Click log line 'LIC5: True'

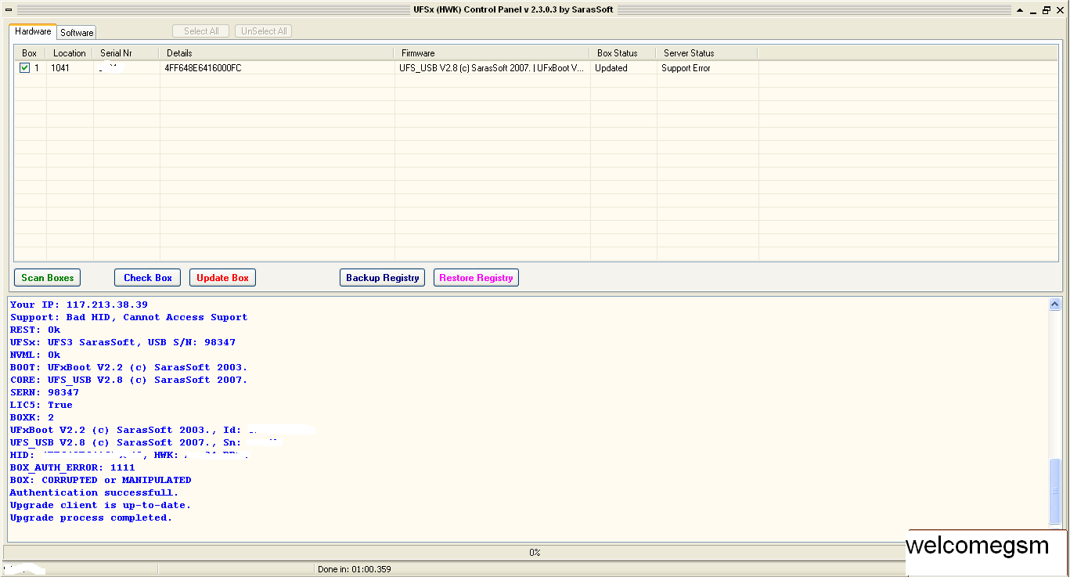[x=41, y=405]
